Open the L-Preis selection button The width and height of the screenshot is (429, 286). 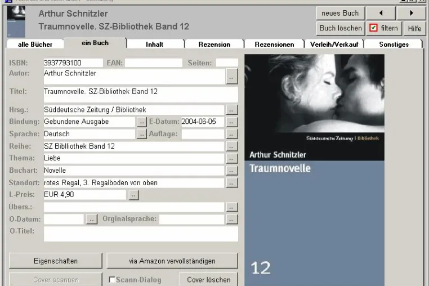pos(133,195)
